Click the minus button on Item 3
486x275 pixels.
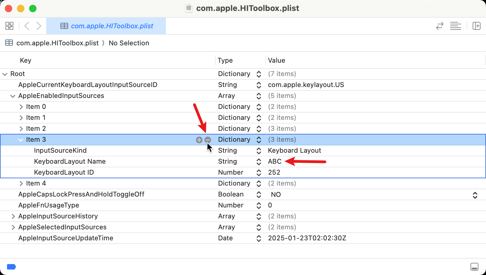pos(208,140)
